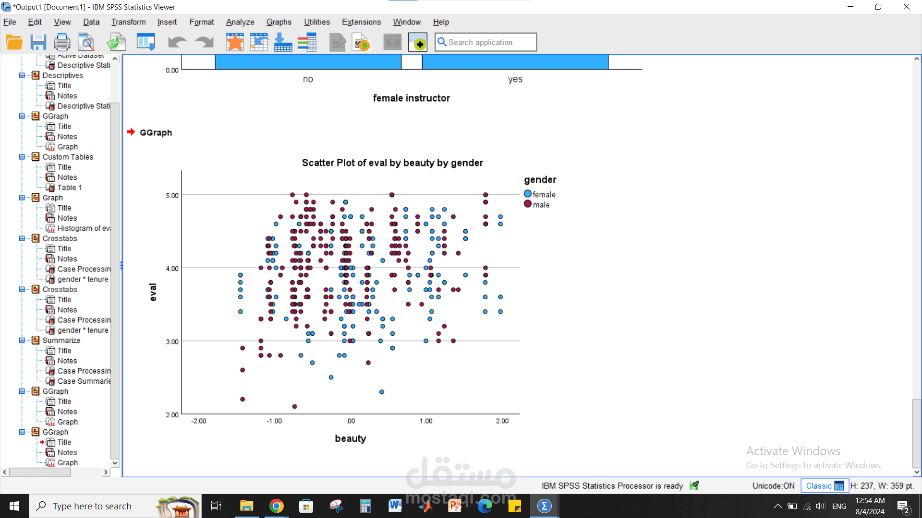Screen dimensions: 922x518
Task: Click the Run script toolbar icon
Action: pos(361,42)
